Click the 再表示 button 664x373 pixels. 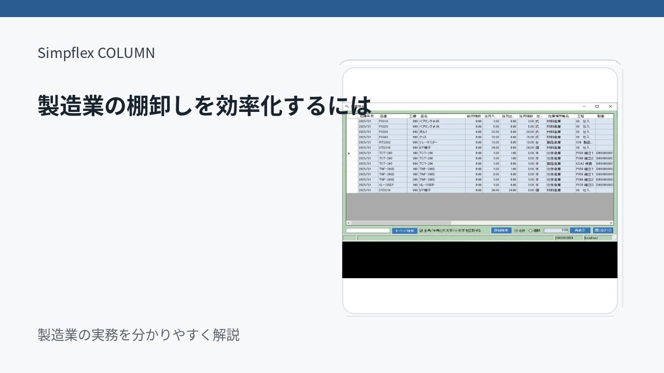[579, 231]
